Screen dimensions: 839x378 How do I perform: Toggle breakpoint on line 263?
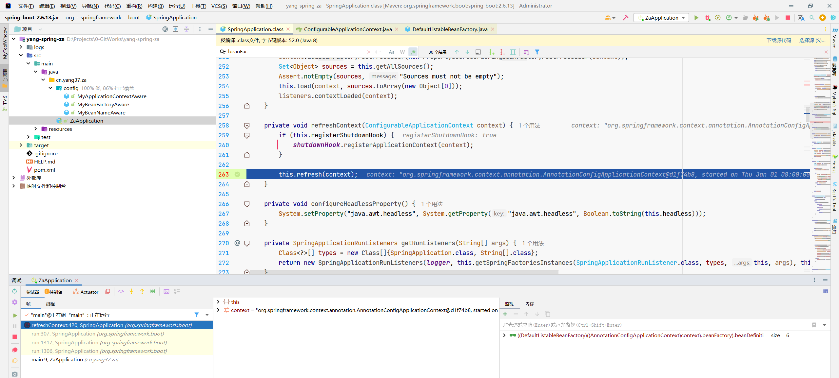tap(237, 174)
